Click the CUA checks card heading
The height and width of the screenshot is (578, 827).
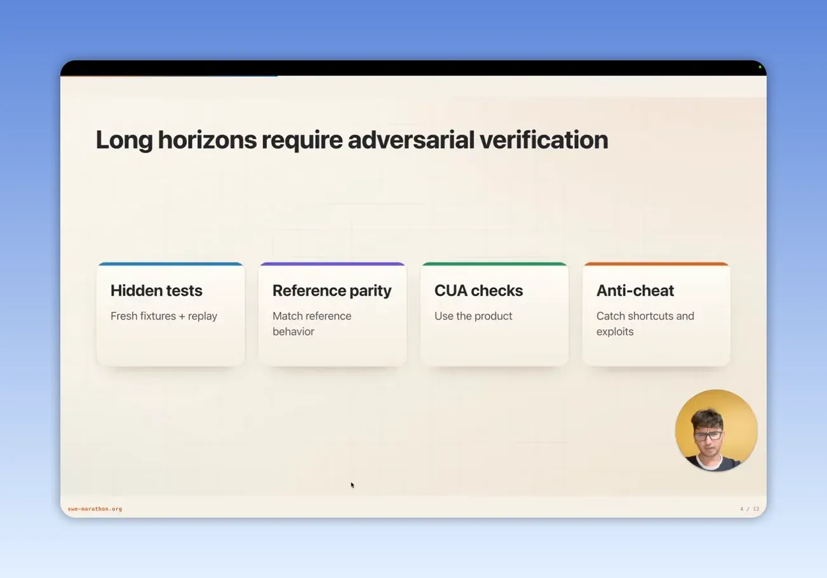tap(478, 290)
